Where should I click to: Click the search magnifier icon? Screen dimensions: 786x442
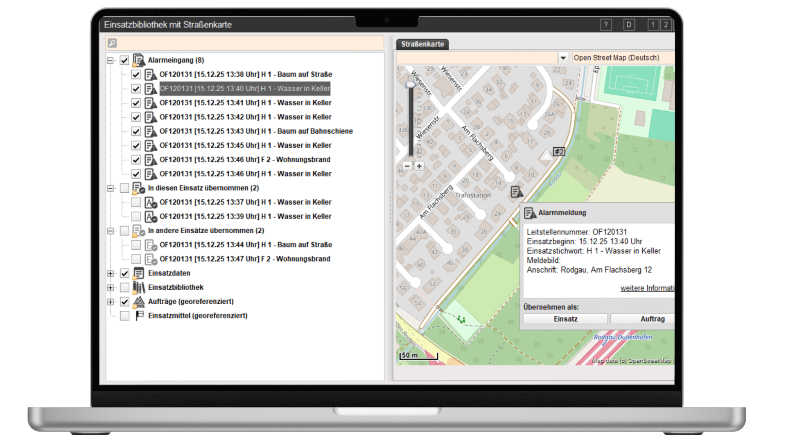[112, 43]
